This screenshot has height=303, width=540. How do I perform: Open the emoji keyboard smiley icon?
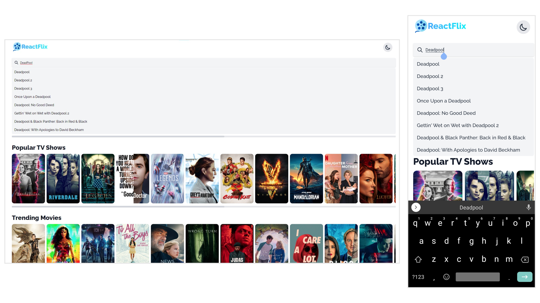pos(446,277)
